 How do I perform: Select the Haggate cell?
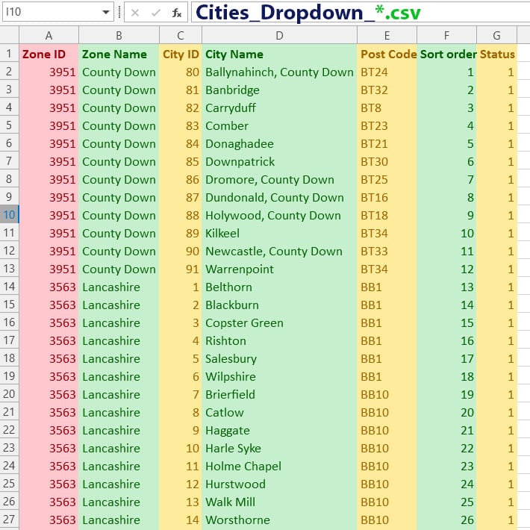coord(279,430)
